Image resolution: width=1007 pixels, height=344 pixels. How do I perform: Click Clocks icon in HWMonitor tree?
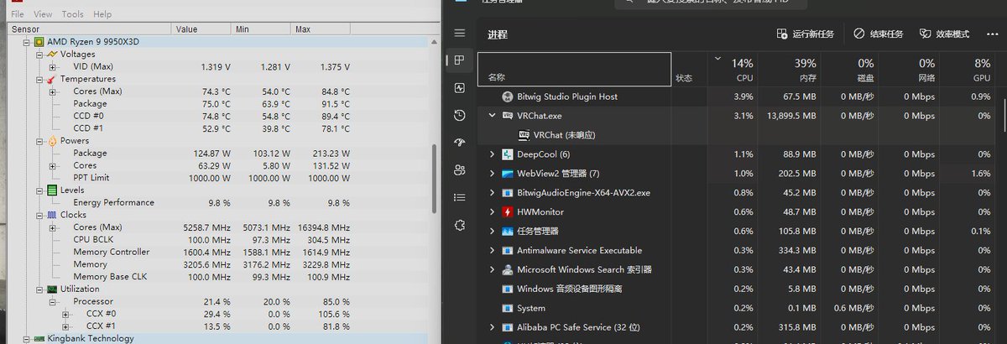click(52, 215)
